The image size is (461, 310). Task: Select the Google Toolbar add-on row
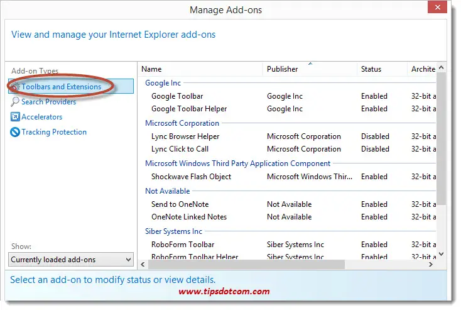(x=287, y=96)
